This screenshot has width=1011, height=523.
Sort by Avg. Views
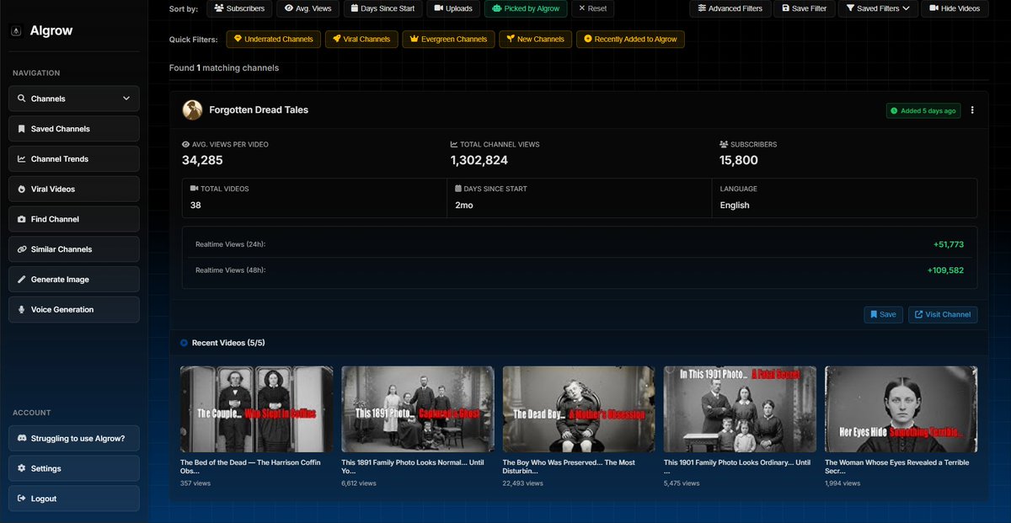pos(308,8)
